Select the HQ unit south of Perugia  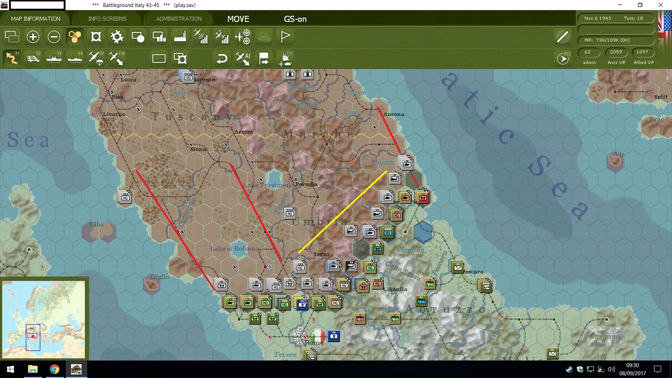pyautogui.click(x=290, y=213)
